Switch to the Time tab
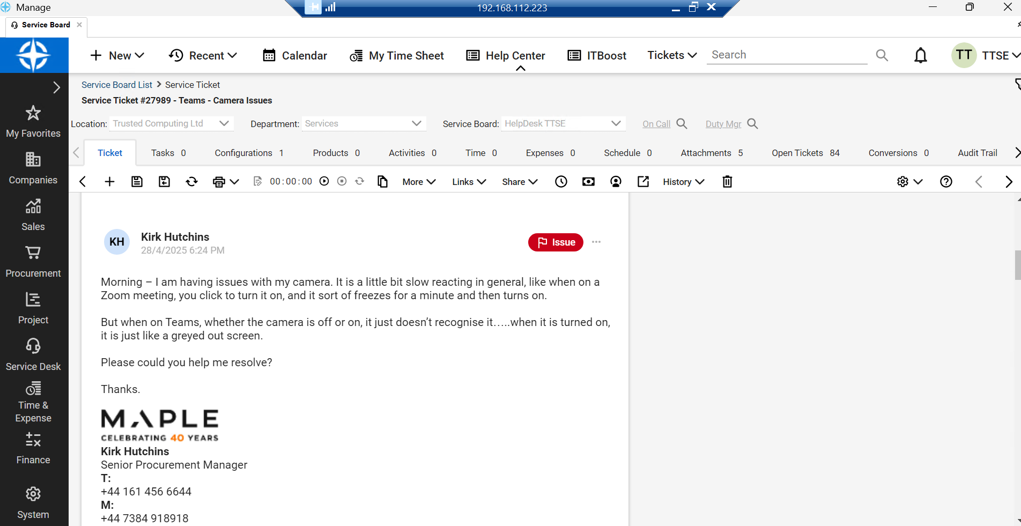The width and height of the screenshot is (1021, 526). point(481,153)
